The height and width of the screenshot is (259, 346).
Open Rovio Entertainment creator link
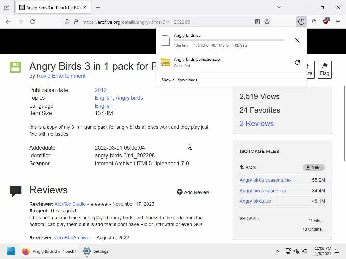(61, 76)
